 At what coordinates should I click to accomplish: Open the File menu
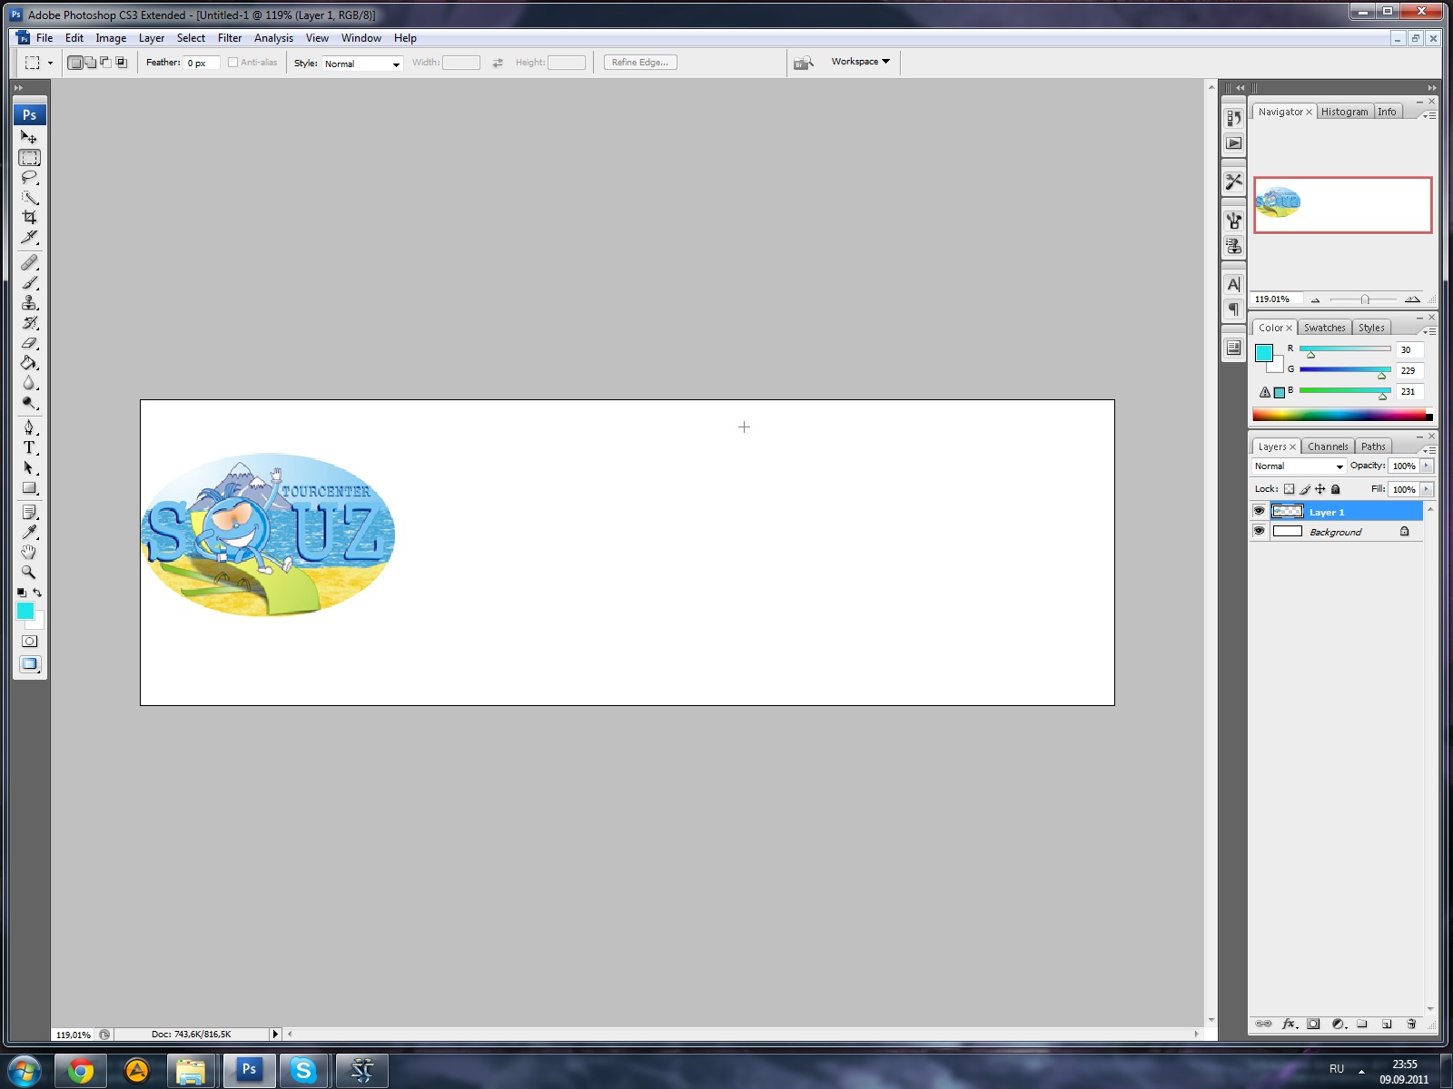coord(44,38)
